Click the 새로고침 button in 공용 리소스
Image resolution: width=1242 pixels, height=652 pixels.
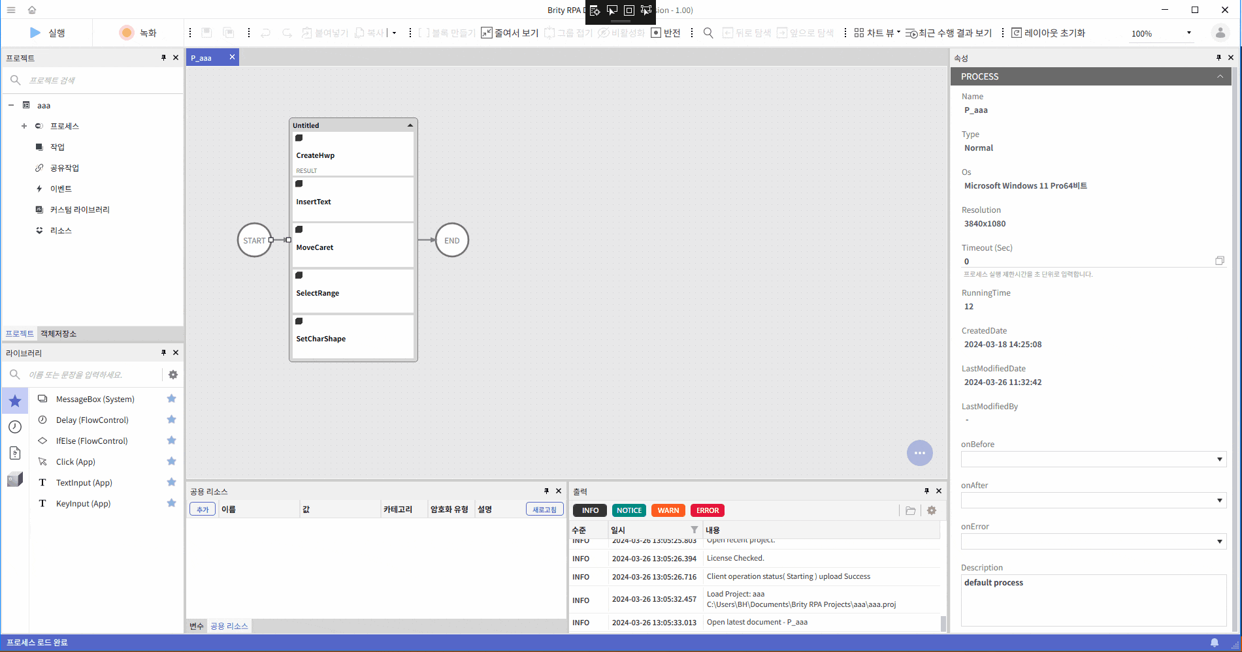pos(544,509)
